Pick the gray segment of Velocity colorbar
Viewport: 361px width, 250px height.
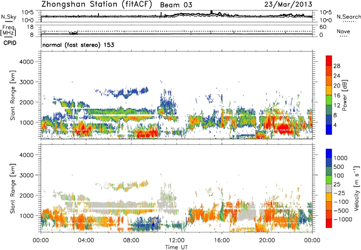329,189
